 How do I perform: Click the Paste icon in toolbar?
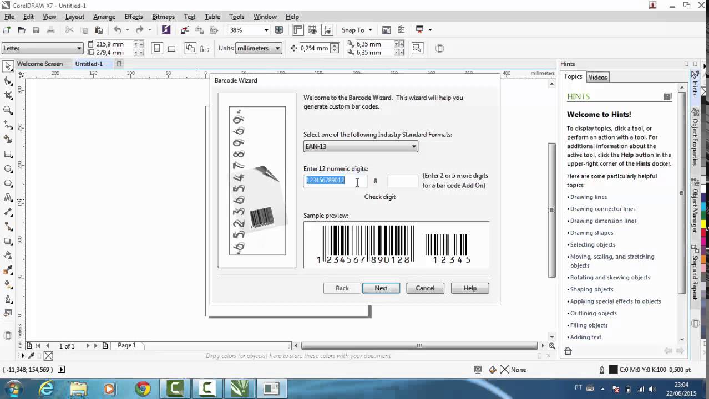tap(99, 30)
